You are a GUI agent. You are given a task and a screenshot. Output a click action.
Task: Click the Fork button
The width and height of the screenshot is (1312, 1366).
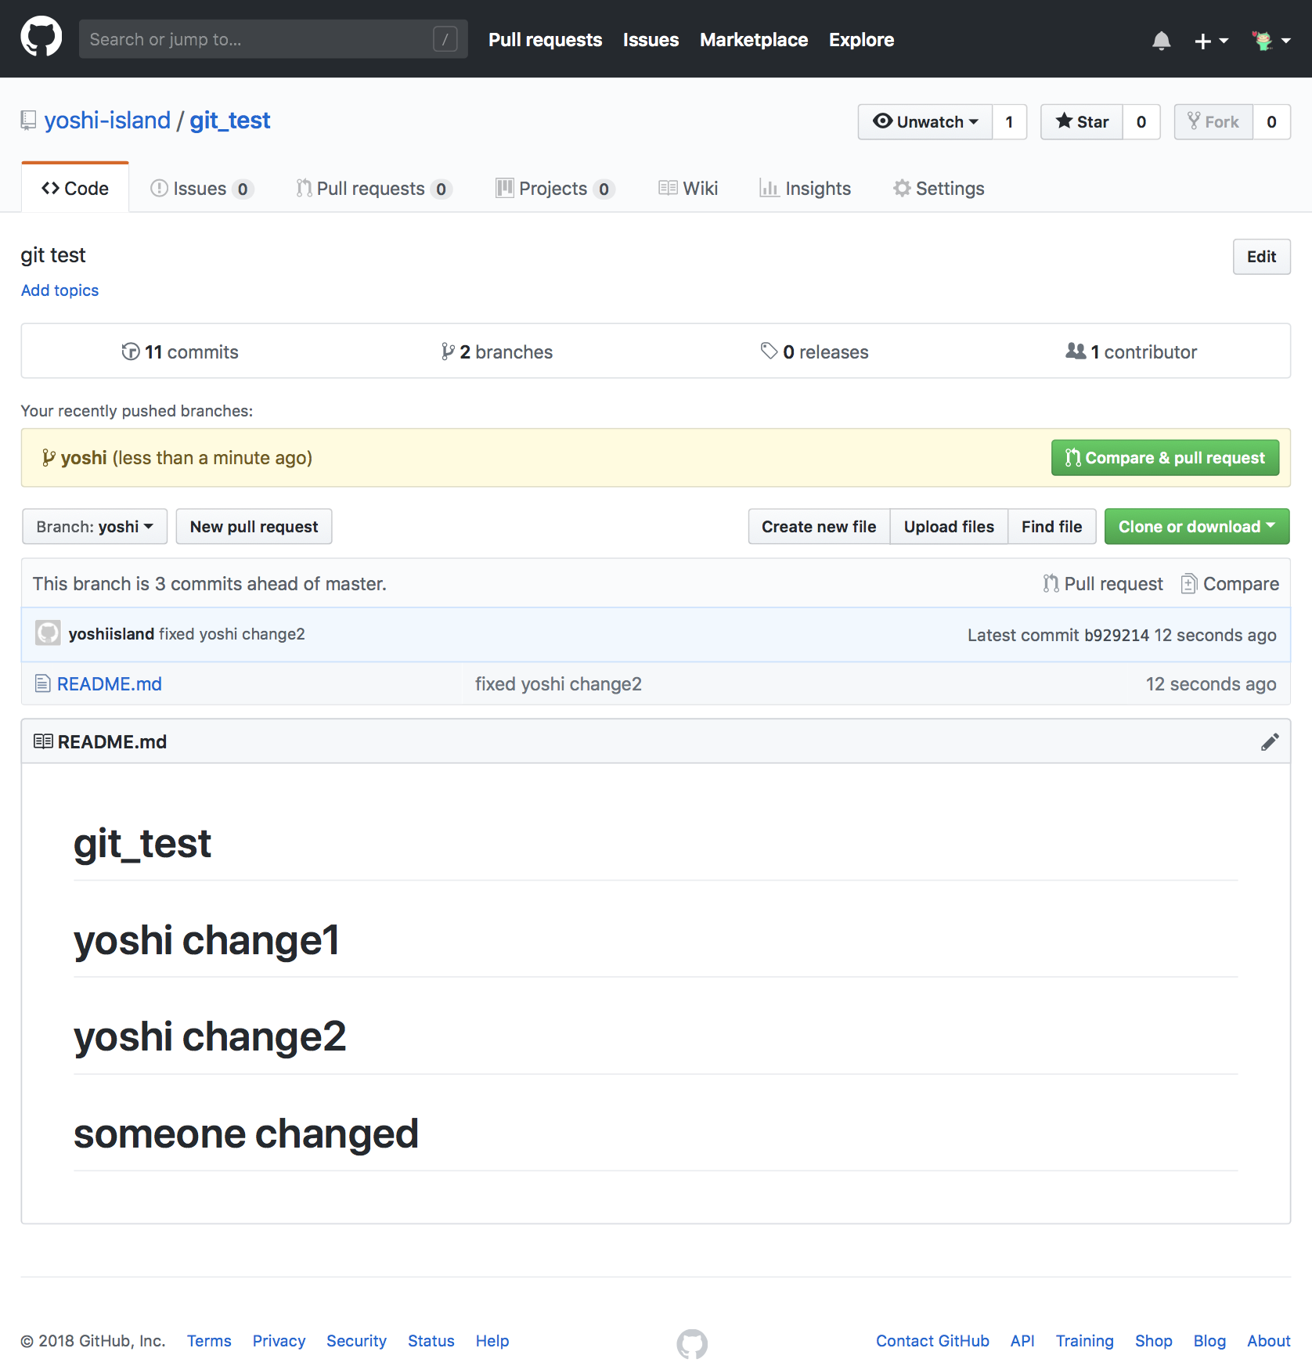[1213, 122]
